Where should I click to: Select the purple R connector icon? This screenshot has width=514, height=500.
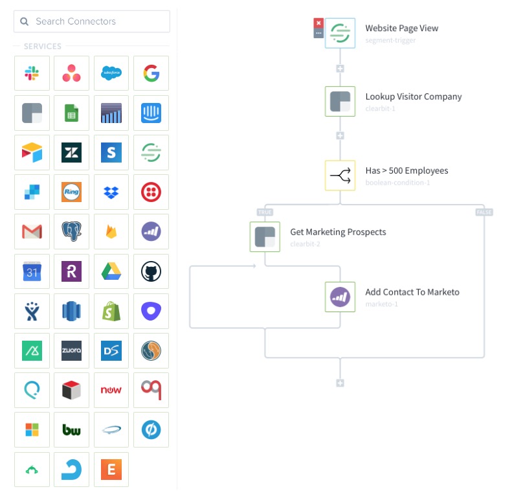point(71,271)
